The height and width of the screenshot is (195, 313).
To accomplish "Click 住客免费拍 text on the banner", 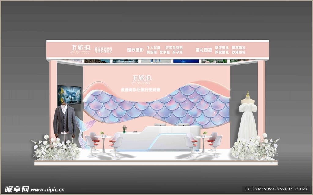I will pyautogui.click(x=174, y=48).
